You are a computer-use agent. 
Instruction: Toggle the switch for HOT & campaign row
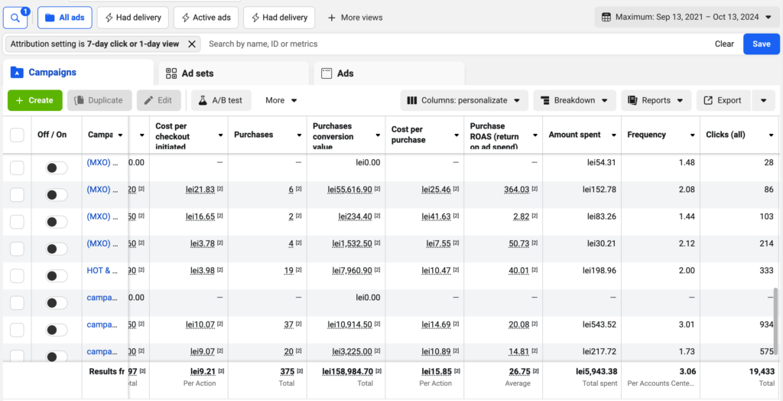coord(57,276)
